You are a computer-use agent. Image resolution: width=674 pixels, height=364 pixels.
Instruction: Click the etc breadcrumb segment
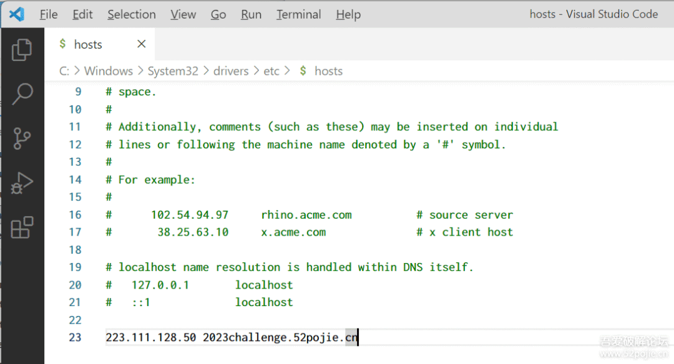click(x=271, y=71)
